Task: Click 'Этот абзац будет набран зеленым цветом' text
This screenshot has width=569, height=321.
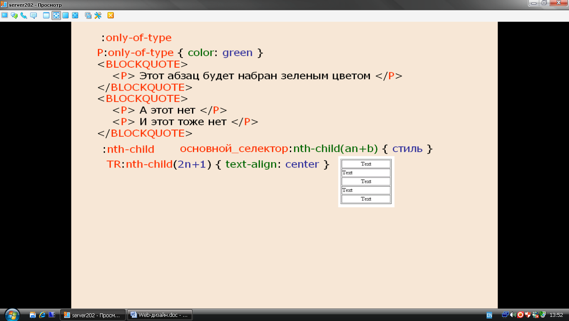Action: click(255, 76)
